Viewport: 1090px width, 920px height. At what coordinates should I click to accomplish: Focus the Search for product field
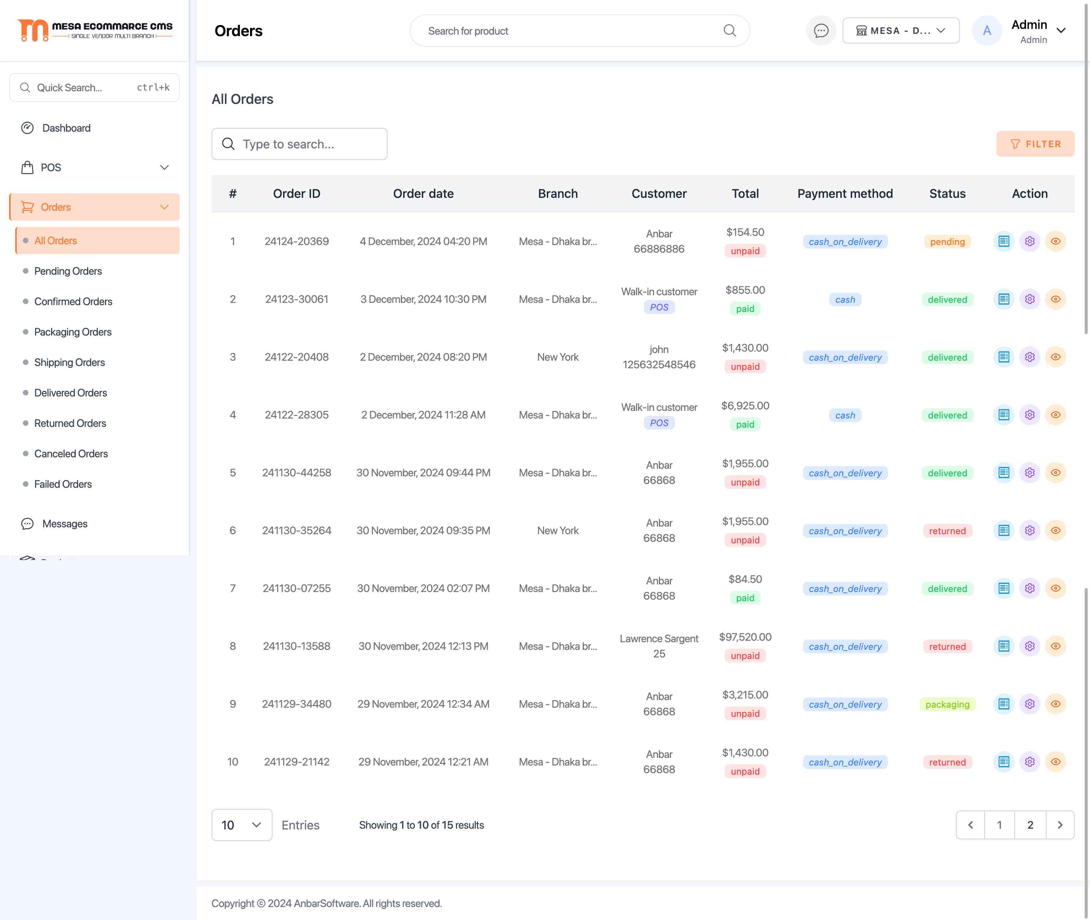pos(580,31)
